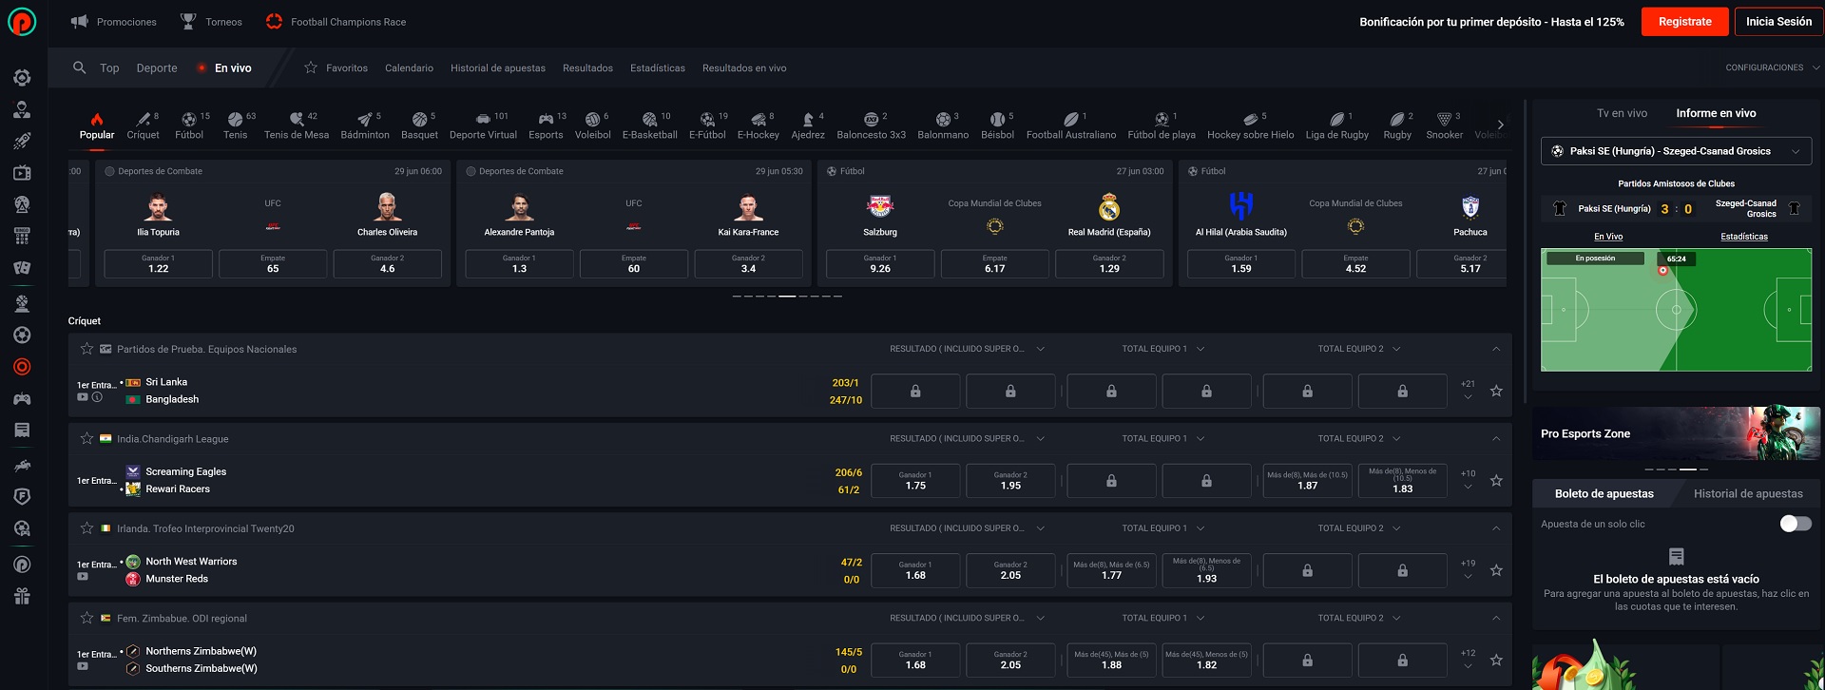1825x690 pixels.
Task: Open Torneos trophy link
Action: click(x=211, y=22)
